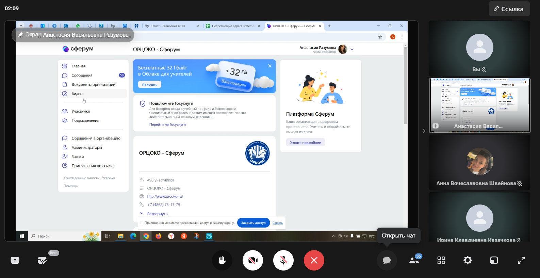Select Видео in the Сферум sidebar
540x278 pixels.
pos(77,94)
